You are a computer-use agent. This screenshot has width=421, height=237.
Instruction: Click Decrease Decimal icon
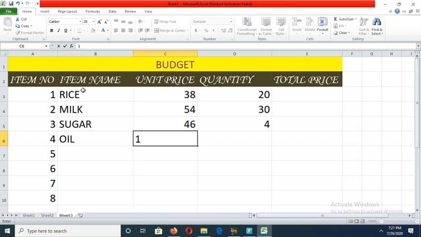pyautogui.click(x=230, y=31)
